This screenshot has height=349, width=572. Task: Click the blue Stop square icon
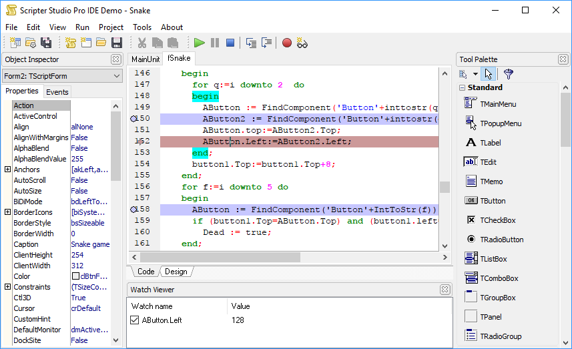pos(230,43)
